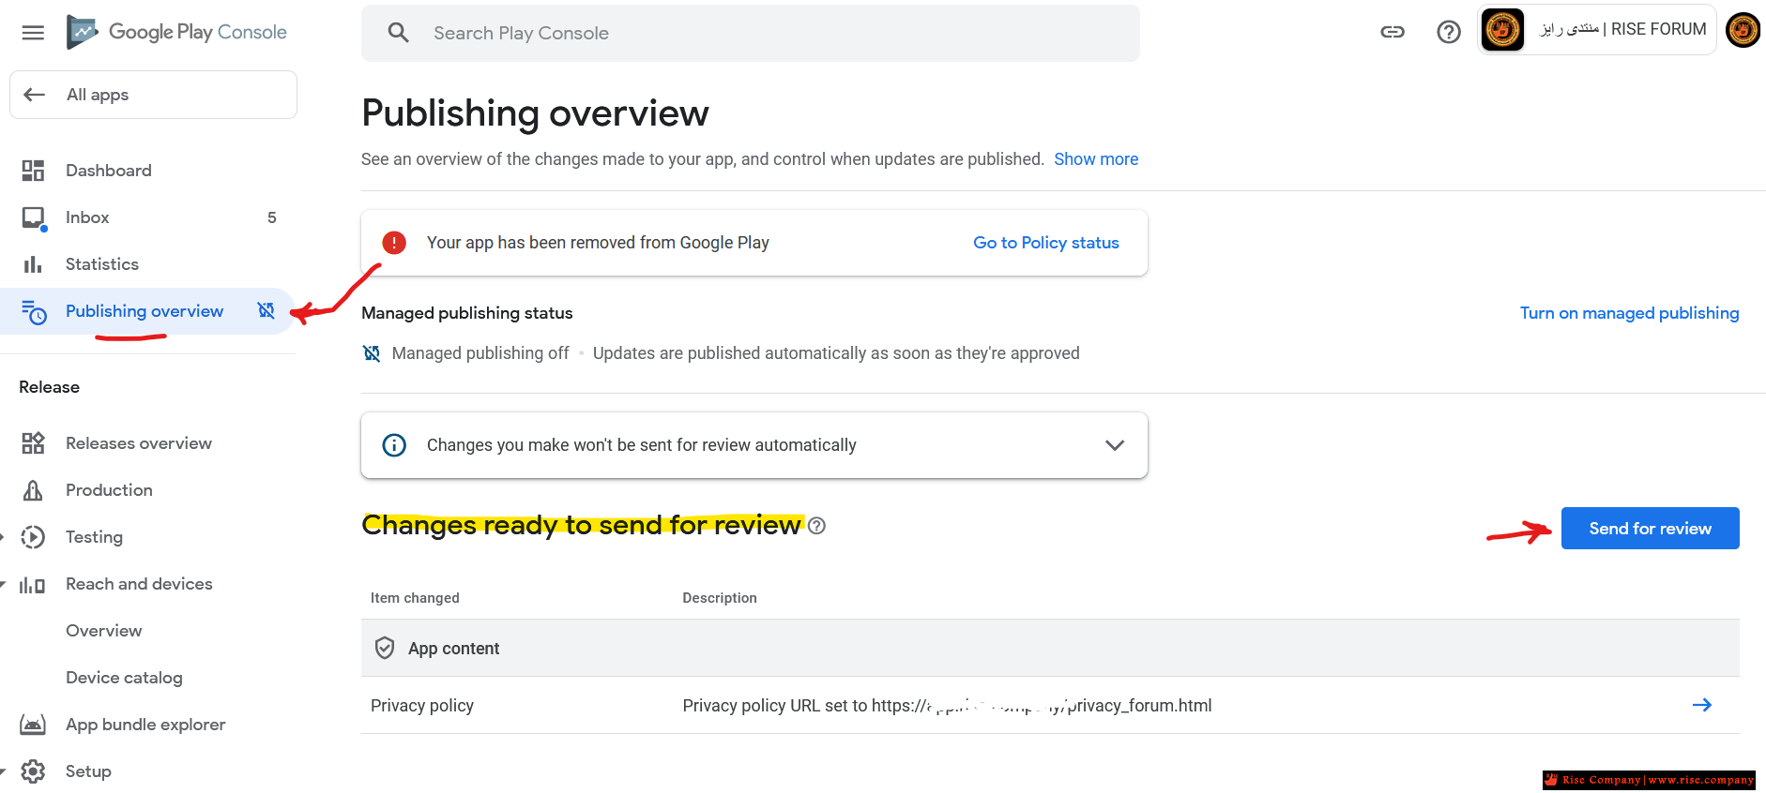Click the RISE FORUM app icon thumbnail
Viewport: 1766px width, 793px height.
[x=1502, y=30]
